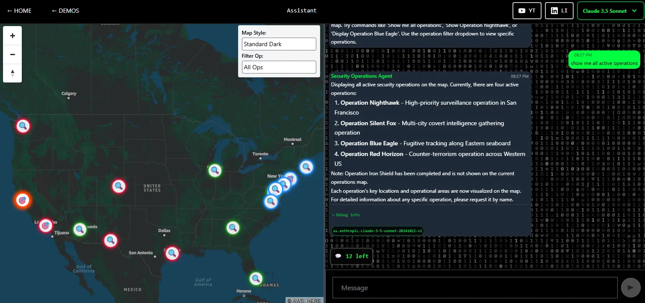Select the red target marker over Los Angeles
Screen dimensions: 645x303
(x=46, y=225)
